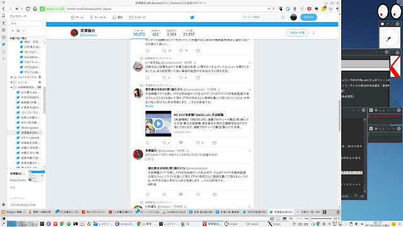
Task: Click the ツイート compose button
Action: point(309,17)
